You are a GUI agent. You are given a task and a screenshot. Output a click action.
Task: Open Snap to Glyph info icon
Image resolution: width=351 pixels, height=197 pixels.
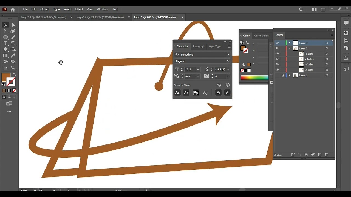(x=227, y=85)
